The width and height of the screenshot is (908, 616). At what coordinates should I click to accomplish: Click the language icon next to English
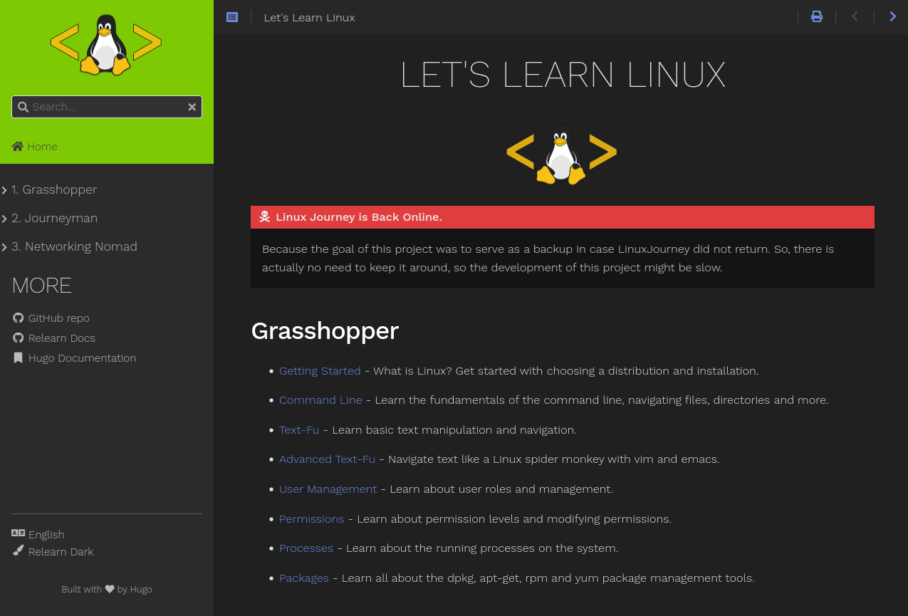point(19,533)
